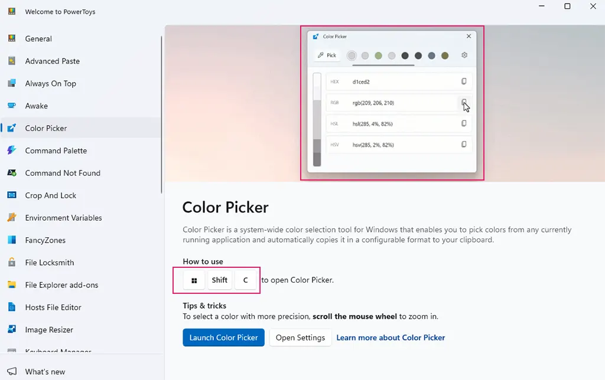
Task: Click the Command Palette lightning icon
Action: (x=12, y=150)
